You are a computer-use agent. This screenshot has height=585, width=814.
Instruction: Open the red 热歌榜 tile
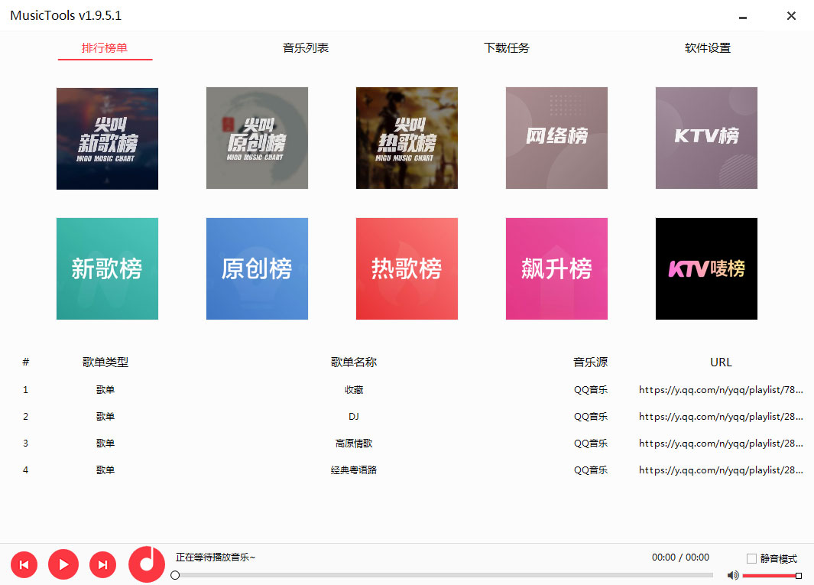point(407,268)
